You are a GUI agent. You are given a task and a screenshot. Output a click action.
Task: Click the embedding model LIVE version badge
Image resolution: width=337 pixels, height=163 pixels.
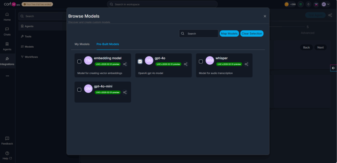tap(108, 64)
